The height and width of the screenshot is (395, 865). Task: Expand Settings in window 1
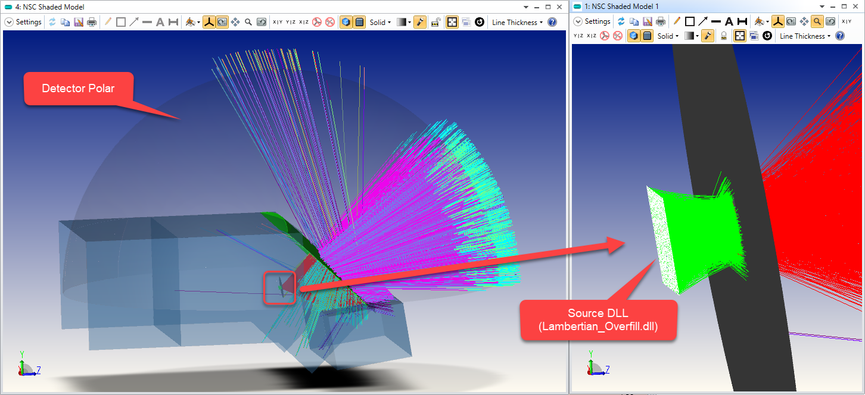pos(593,21)
